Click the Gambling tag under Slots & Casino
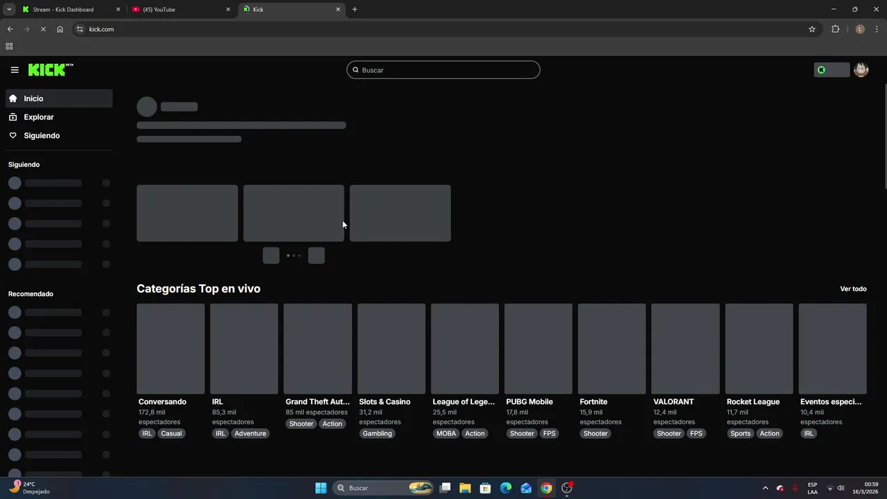This screenshot has height=499, width=887. pyautogui.click(x=377, y=434)
